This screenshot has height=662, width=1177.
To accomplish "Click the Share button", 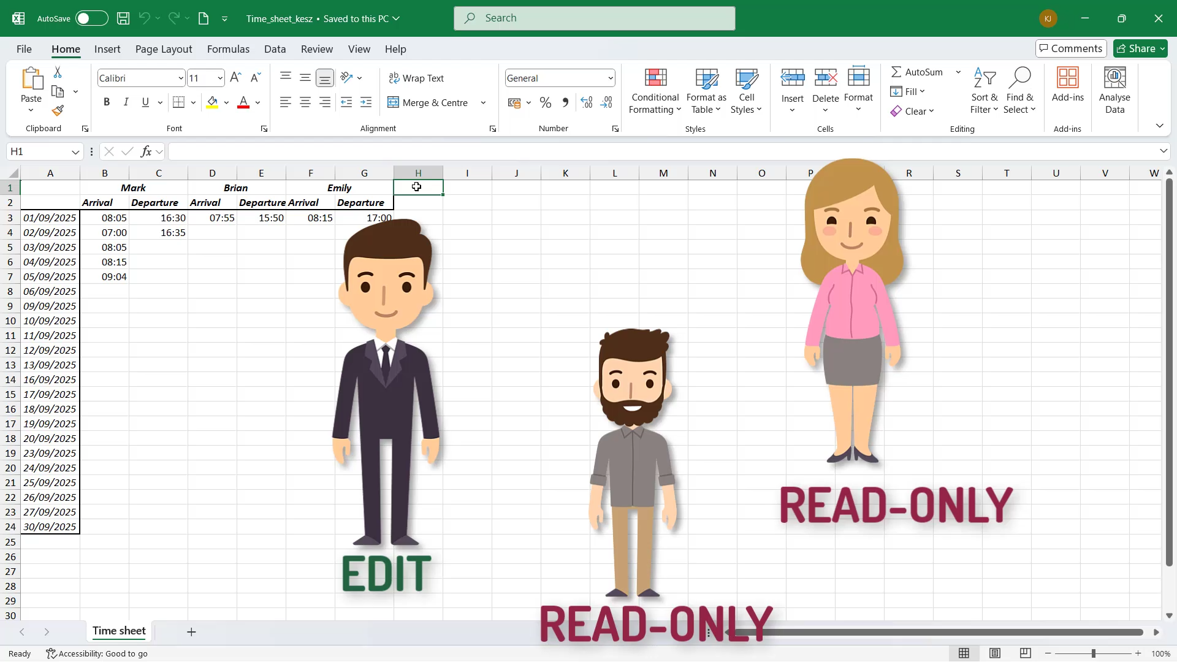I will click(1140, 48).
